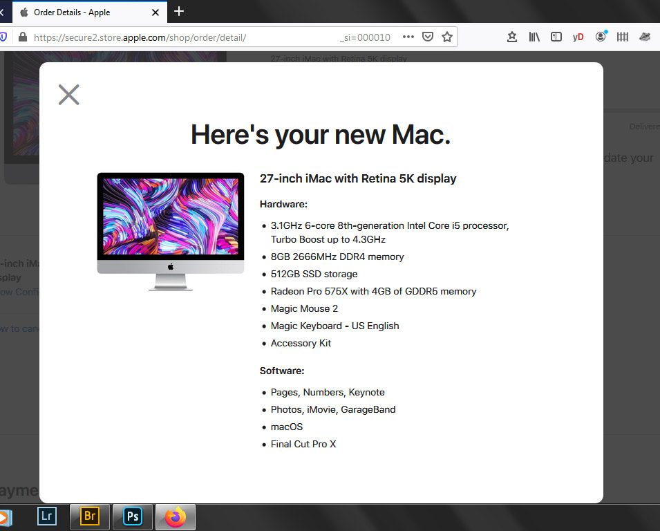The height and width of the screenshot is (531, 660).
Task: Open Photoshop from the taskbar
Action: click(x=133, y=516)
